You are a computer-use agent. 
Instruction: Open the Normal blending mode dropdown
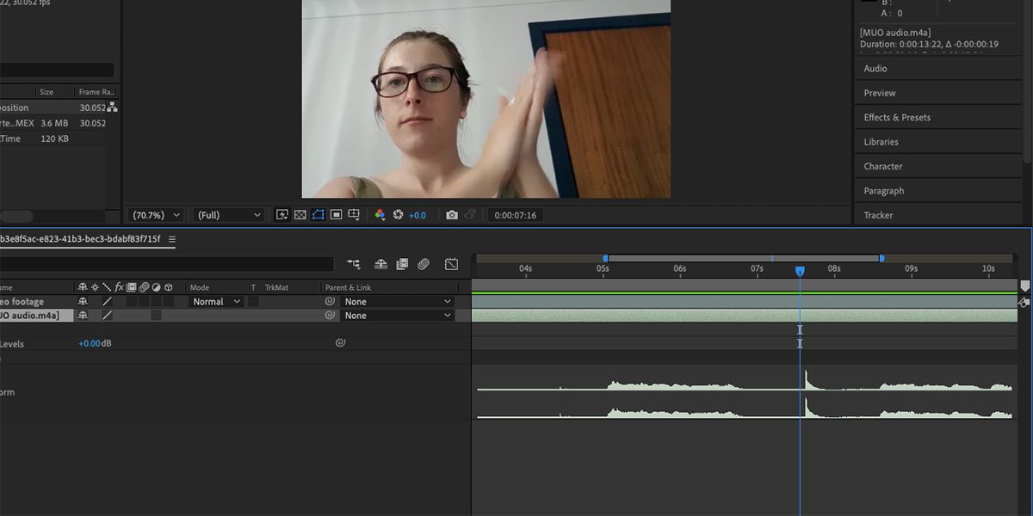(214, 301)
